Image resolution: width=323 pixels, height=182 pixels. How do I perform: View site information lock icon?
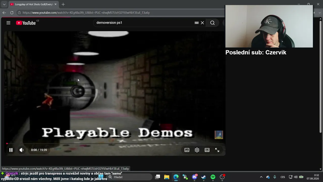point(19,12)
